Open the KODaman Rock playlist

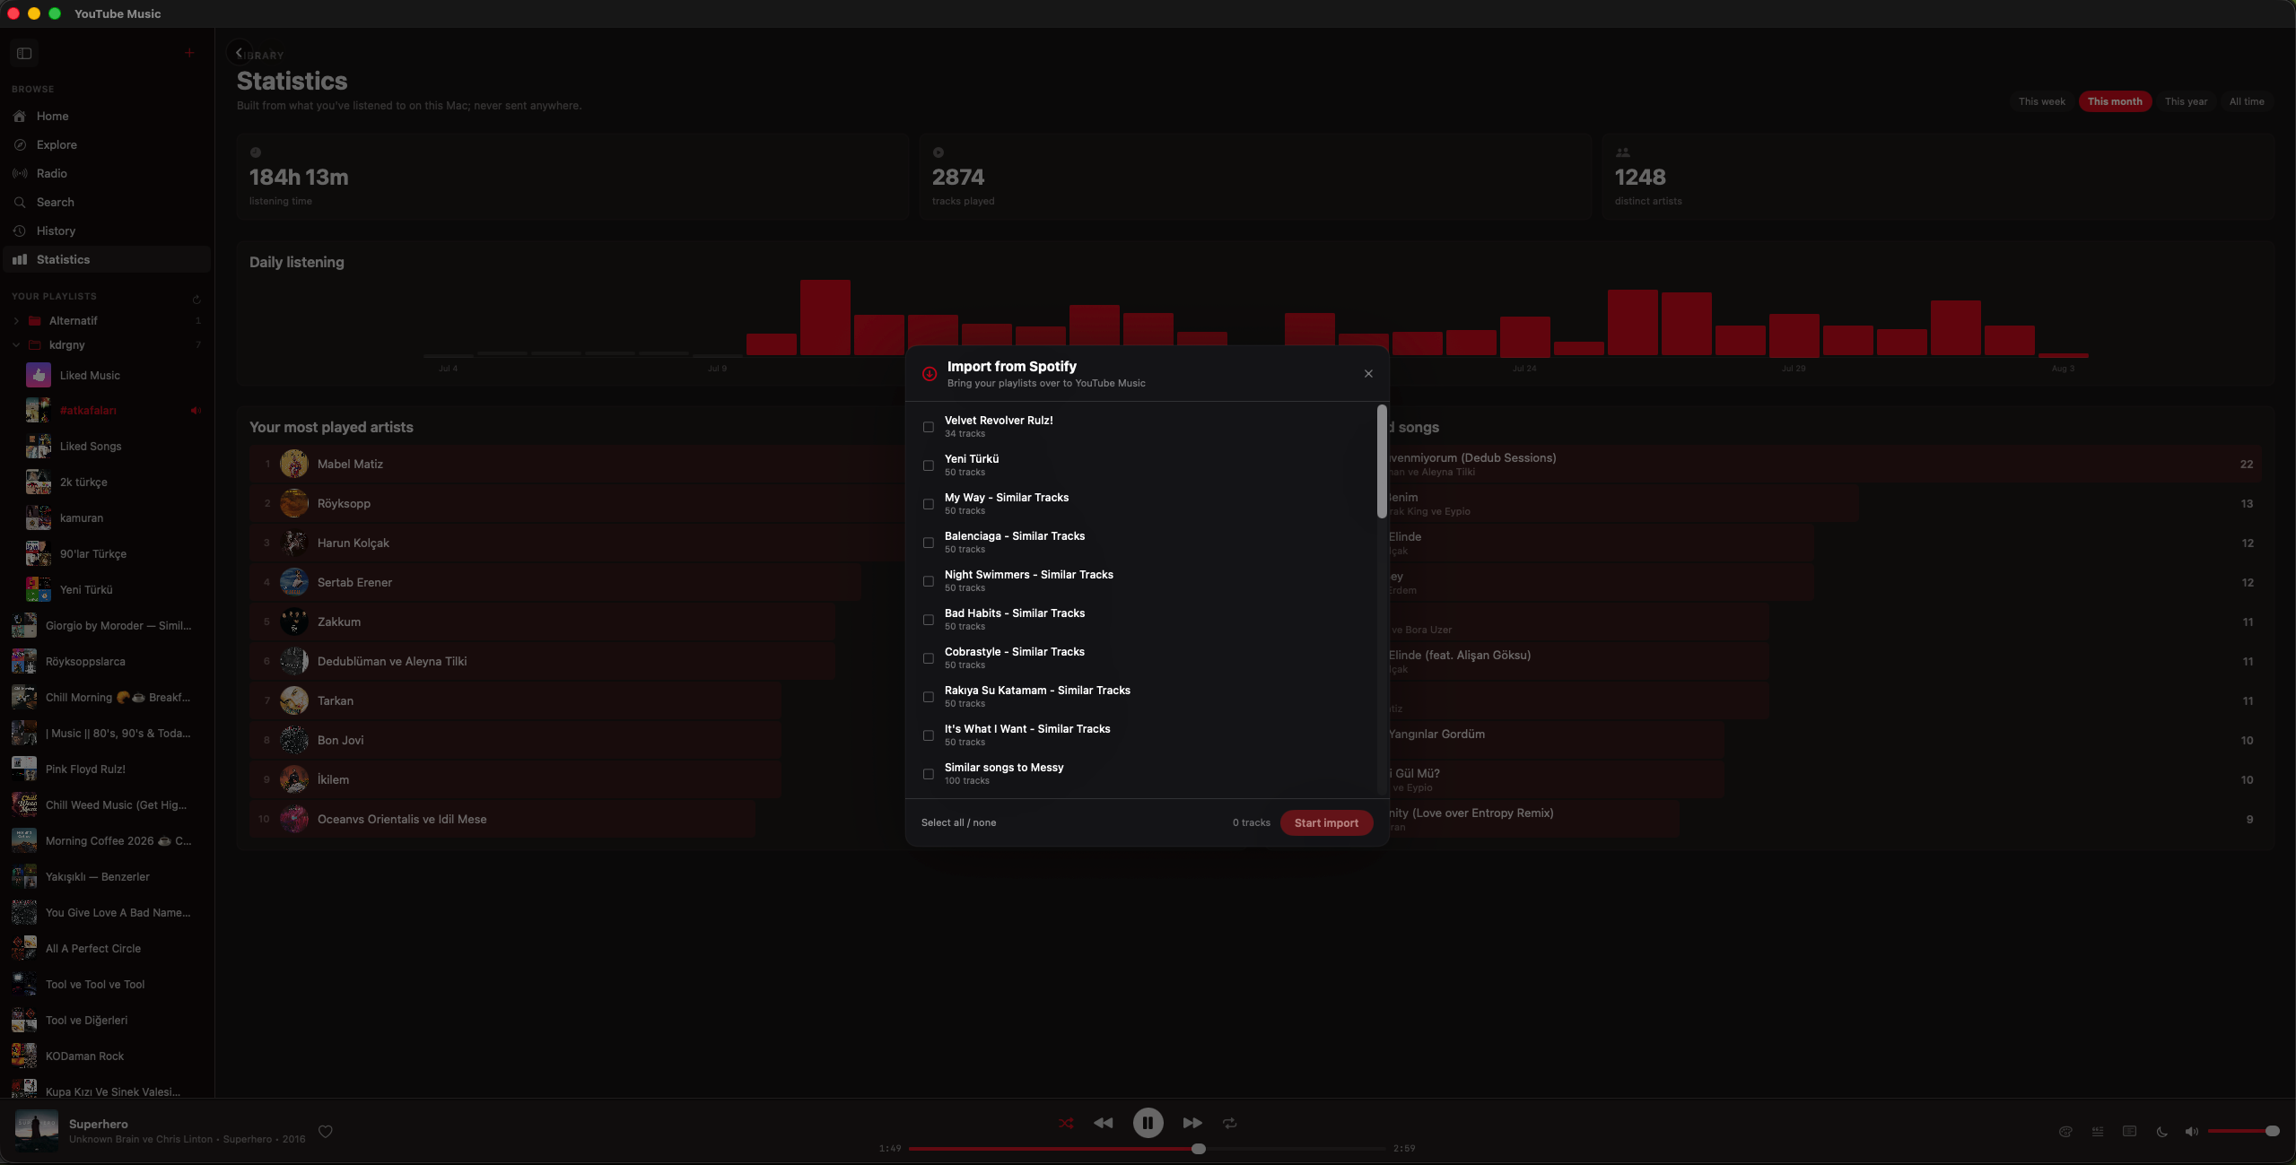tap(107, 1056)
